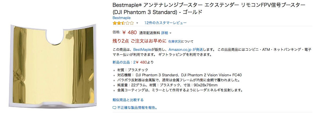Expand the star rating breakdown arrow

[137, 23]
